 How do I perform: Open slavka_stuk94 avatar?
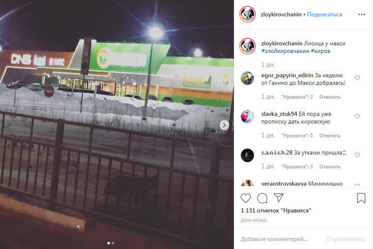[x=248, y=117]
